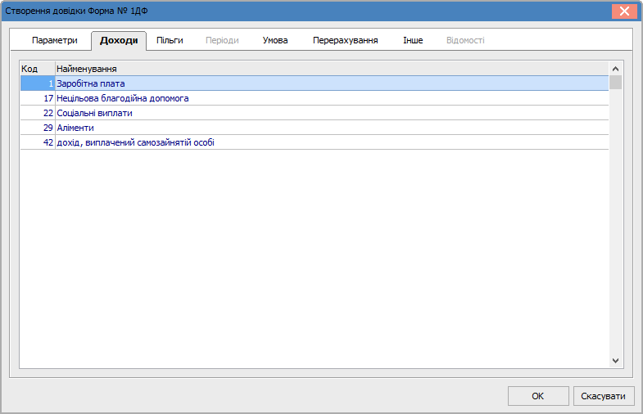Click code cell 17
Screen dimensions: 643x414
pos(38,98)
